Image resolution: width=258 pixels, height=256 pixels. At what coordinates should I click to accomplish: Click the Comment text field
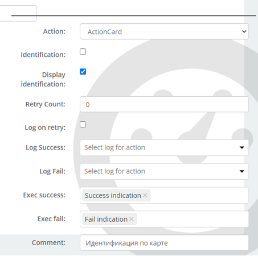(x=164, y=243)
